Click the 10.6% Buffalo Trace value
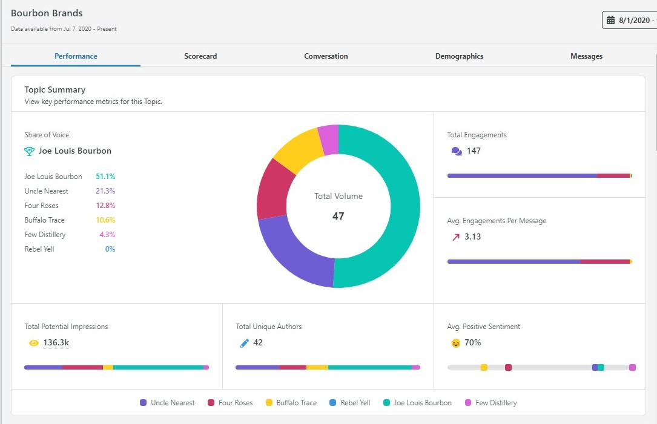Image resolution: width=657 pixels, height=424 pixels. coord(105,220)
